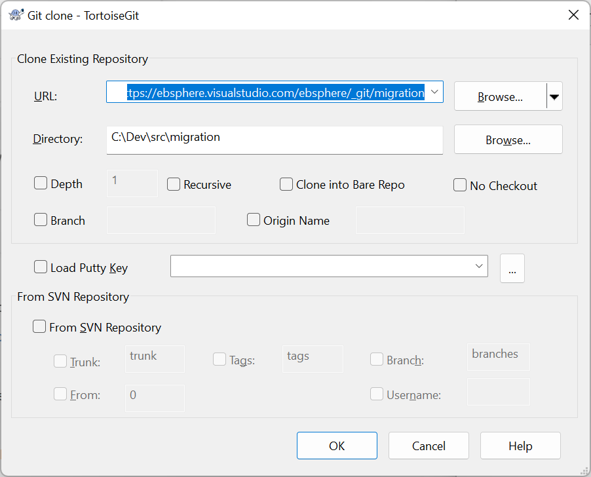Screen dimensions: 591x477
Task: Check the Load Putty Key option
Action: [x=41, y=267]
